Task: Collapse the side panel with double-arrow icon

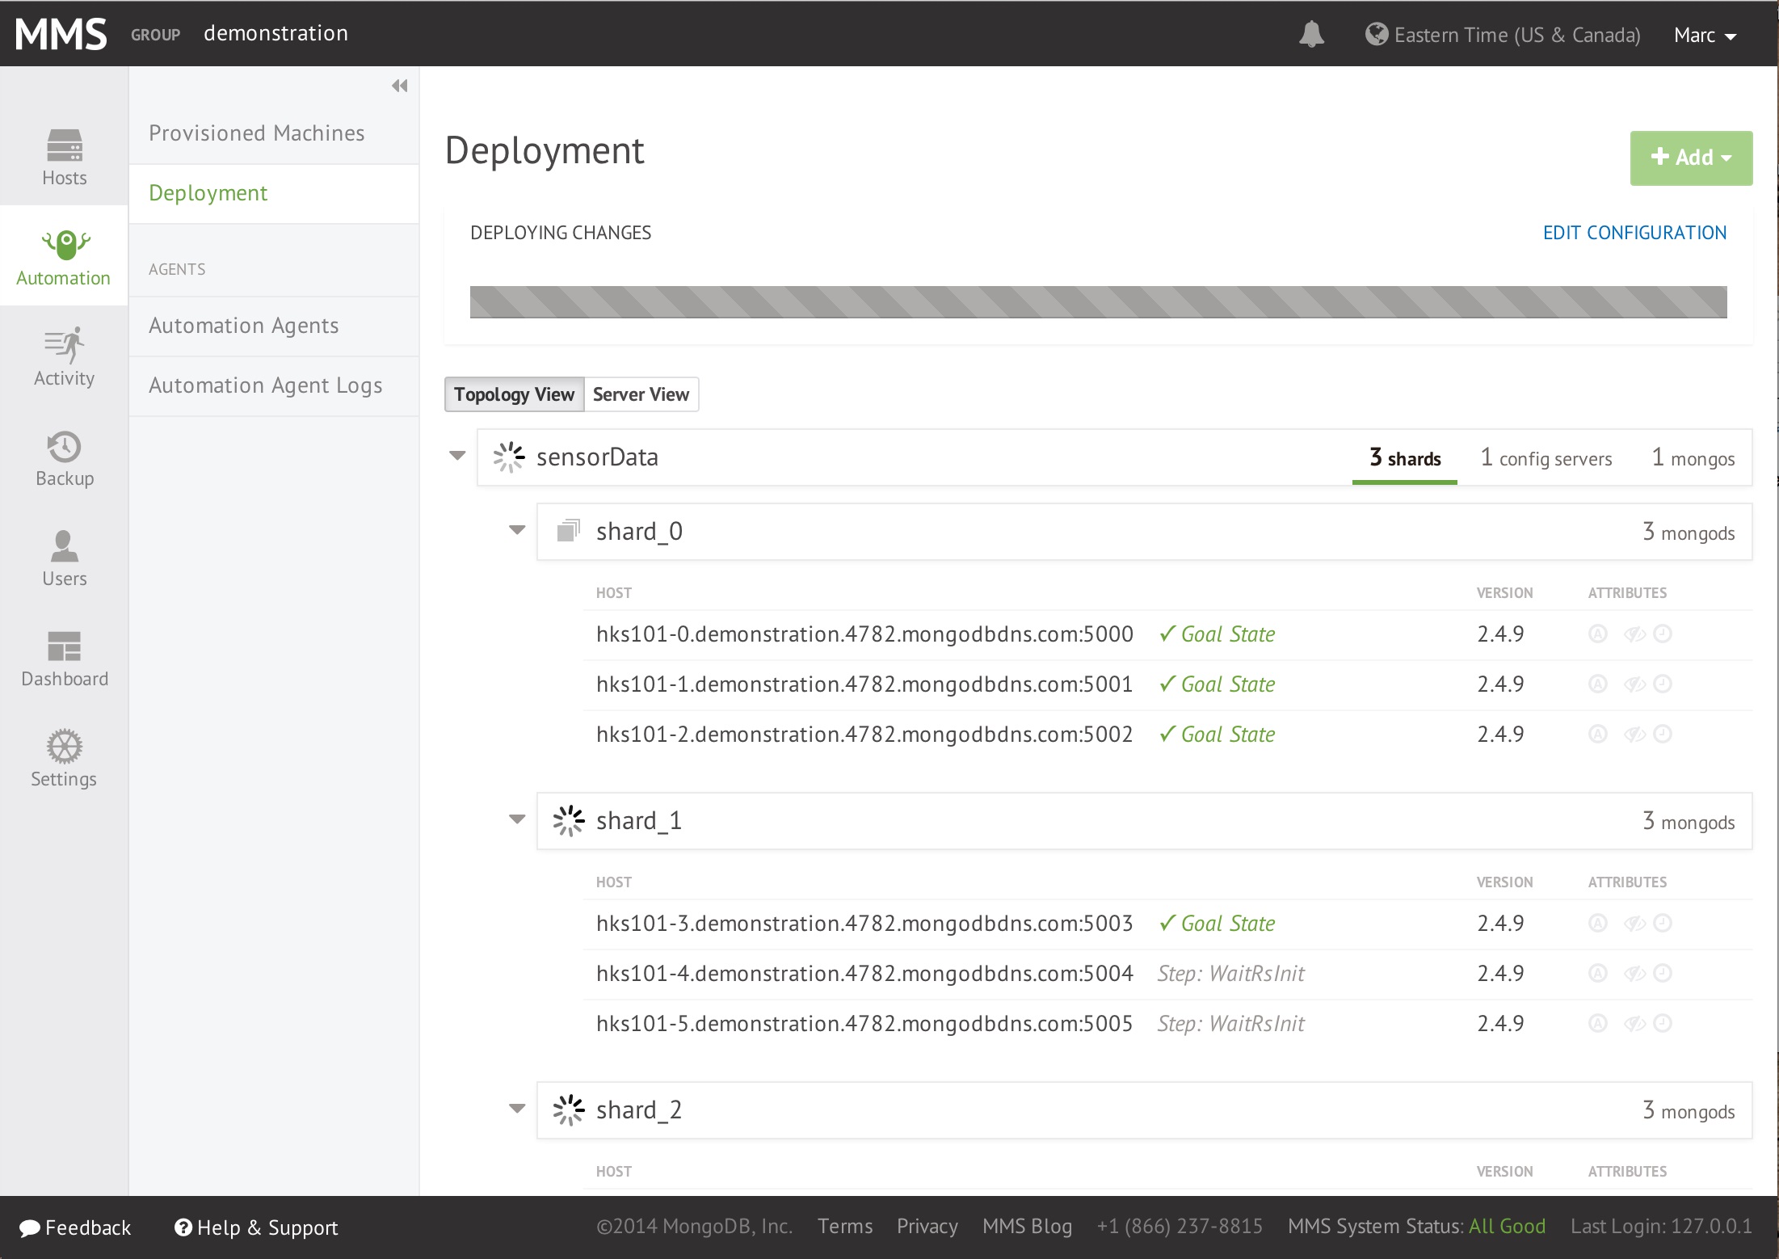Action: tap(399, 86)
